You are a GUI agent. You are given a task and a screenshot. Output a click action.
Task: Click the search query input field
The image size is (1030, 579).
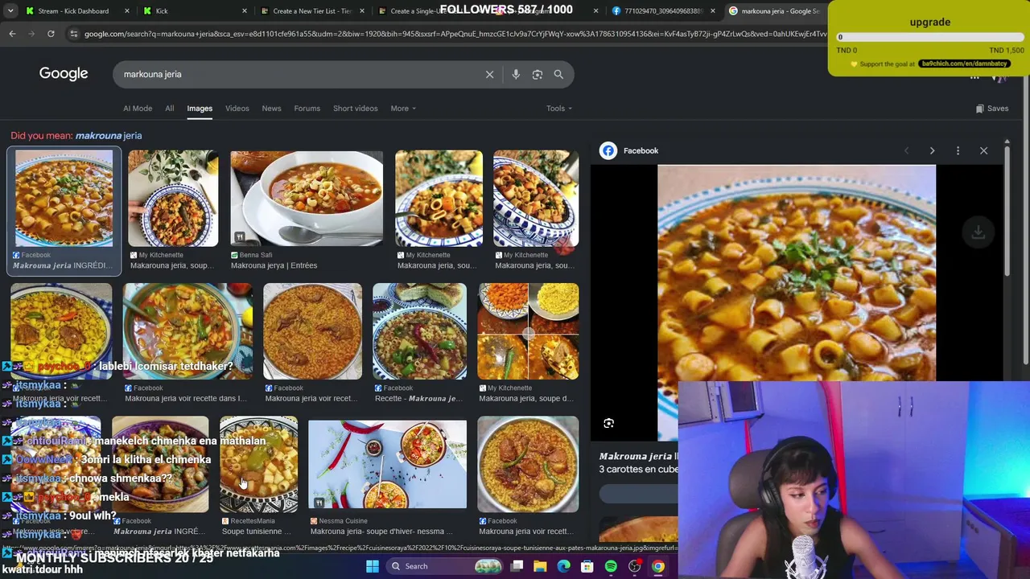tap(298, 74)
